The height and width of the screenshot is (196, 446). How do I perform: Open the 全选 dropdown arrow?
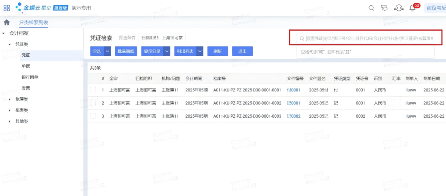click(107, 51)
